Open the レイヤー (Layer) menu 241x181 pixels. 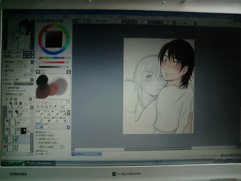53,16
